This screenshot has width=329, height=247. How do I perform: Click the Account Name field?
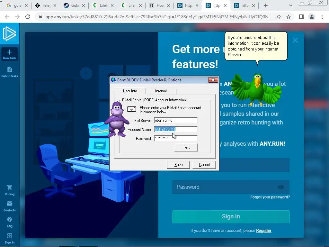pos(176,129)
